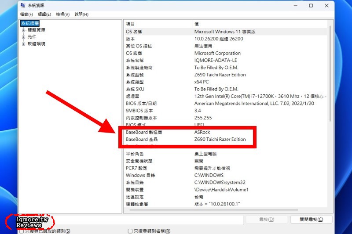The height and width of the screenshot is (234, 352).
Task: Open the 說明(H) menu
Action: (x=81, y=14)
